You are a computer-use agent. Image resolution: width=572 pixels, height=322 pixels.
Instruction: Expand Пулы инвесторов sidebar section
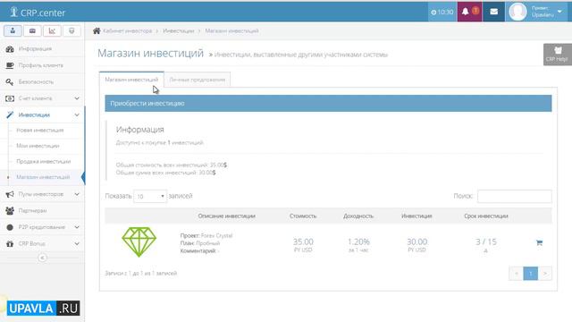pos(42,194)
